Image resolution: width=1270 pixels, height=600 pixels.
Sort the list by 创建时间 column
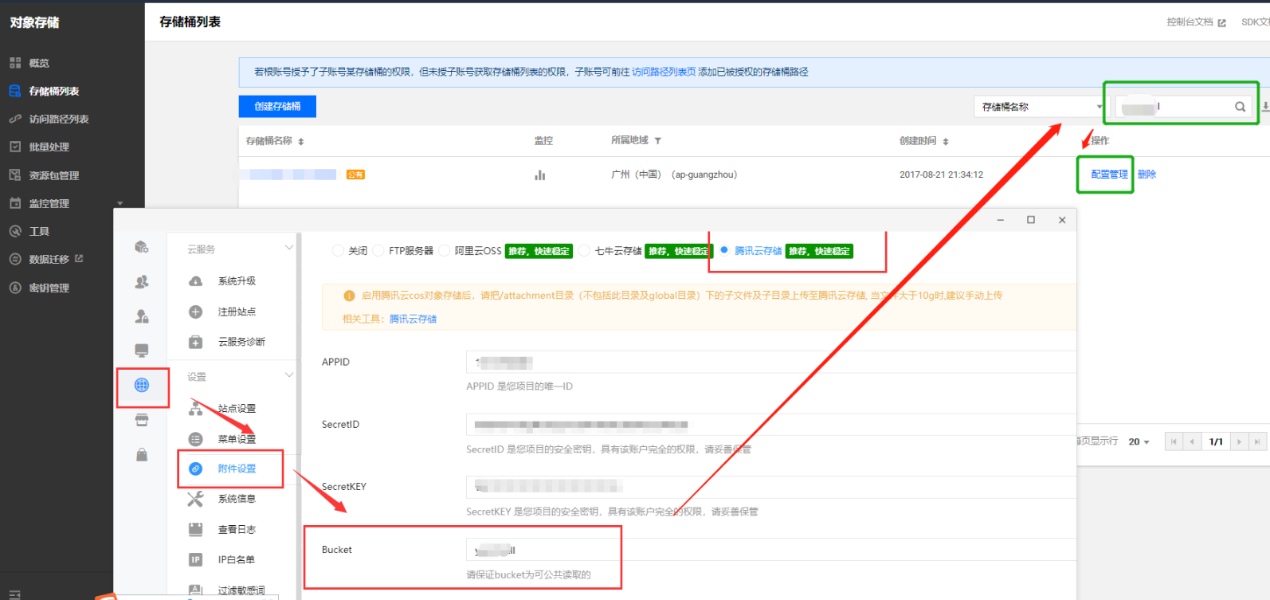[x=923, y=141]
